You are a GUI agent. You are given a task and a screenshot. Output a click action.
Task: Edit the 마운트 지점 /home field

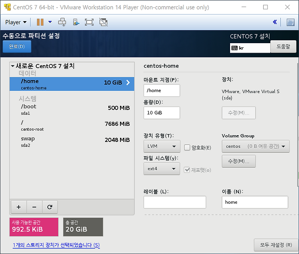point(162,90)
